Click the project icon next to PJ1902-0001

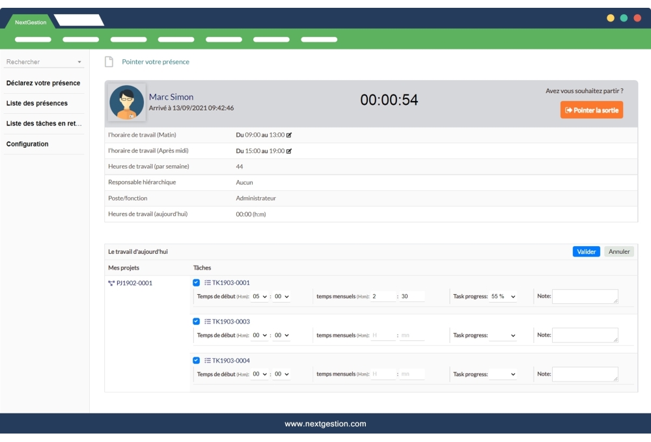(x=111, y=283)
